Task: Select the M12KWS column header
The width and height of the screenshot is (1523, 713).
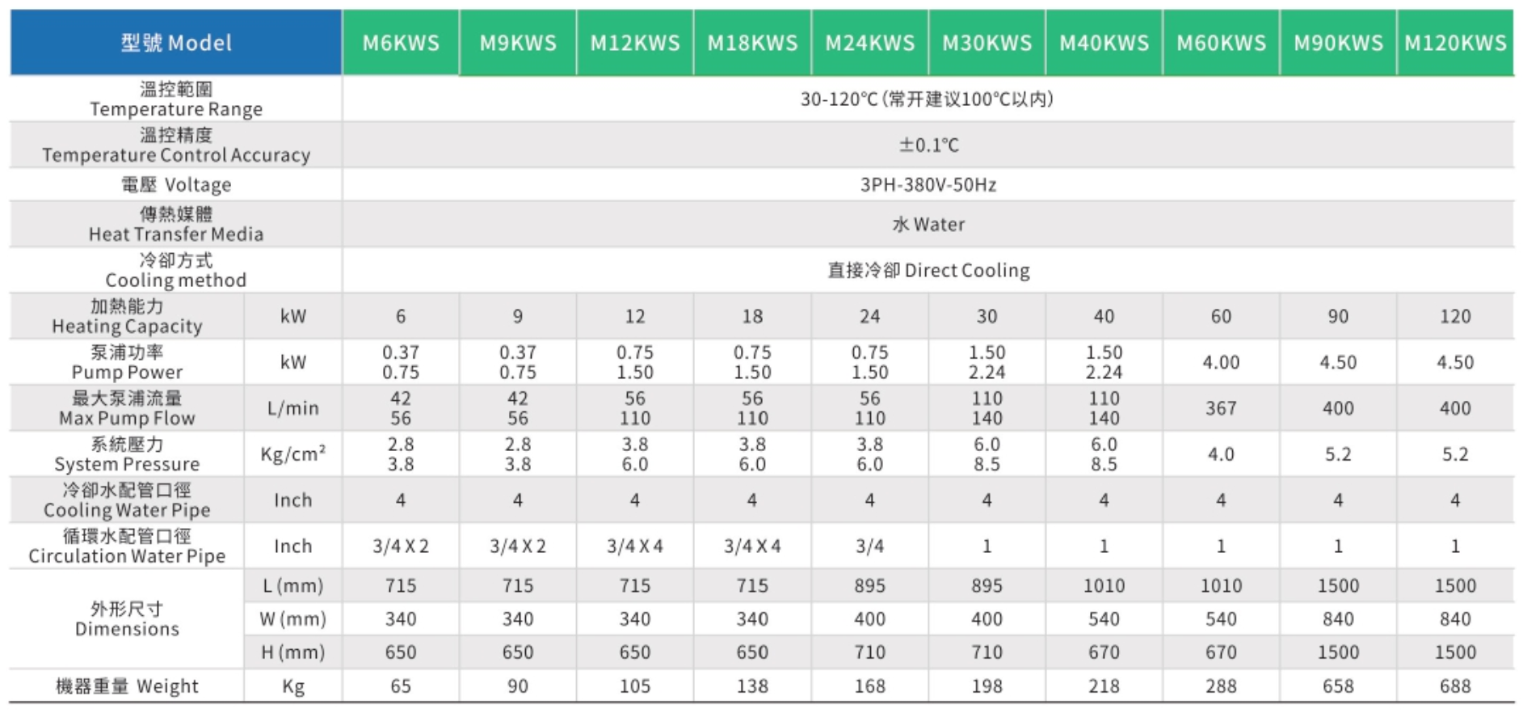Action: (x=635, y=43)
